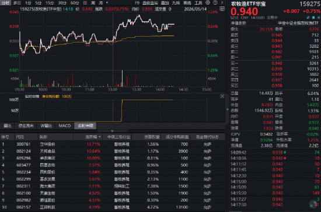Expand toolbar with right chevron arrow
The height and width of the screenshot is (212, 321).
[222, 3]
